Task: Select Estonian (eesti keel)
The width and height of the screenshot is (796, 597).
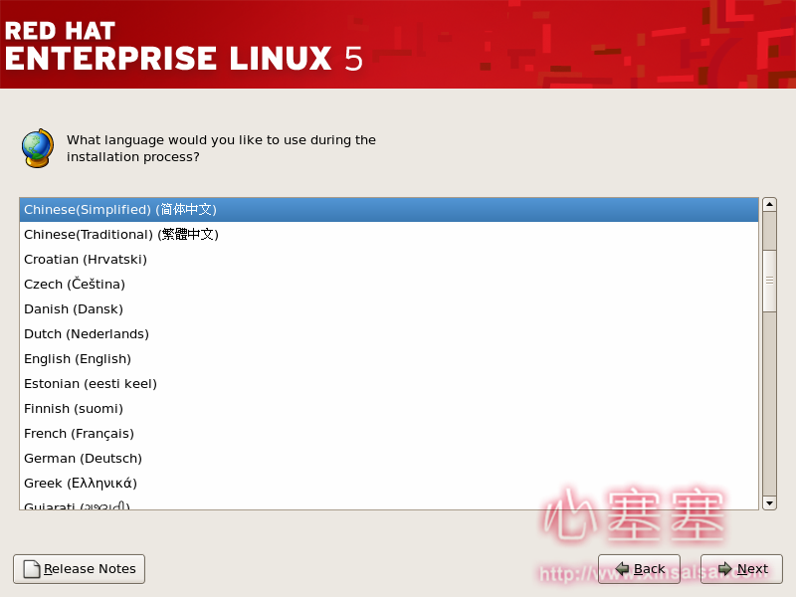Action: click(x=389, y=384)
